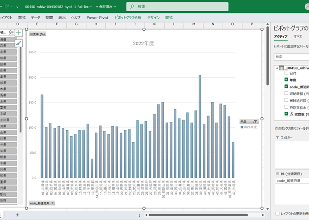Screen dimensions: 309x220
Task: Click the 収支率 (%) value field button on chart
Action: (x=38, y=34)
